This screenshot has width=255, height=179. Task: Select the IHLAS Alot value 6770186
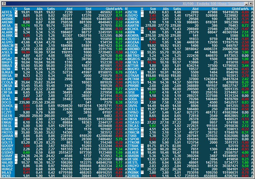click(65, 173)
